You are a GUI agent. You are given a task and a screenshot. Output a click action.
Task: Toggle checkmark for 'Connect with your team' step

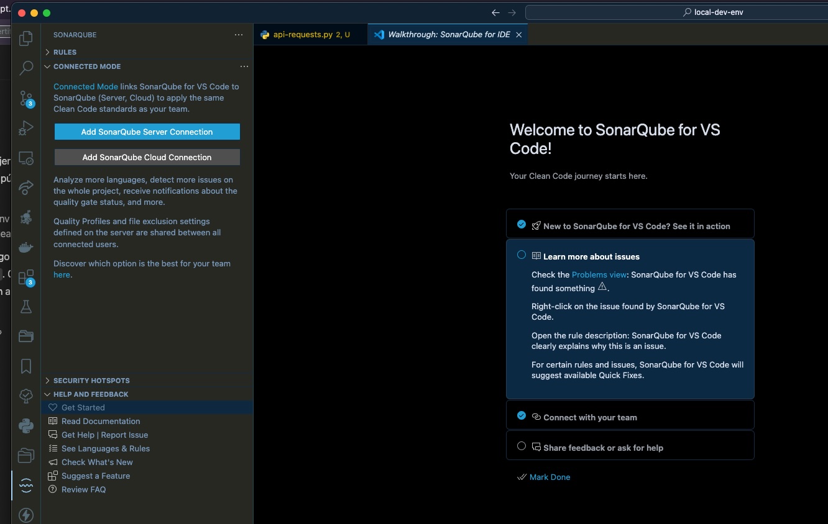tap(522, 415)
